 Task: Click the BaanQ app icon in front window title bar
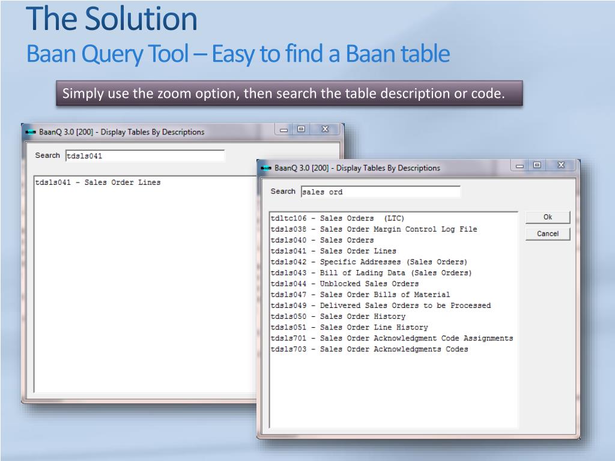pos(266,168)
